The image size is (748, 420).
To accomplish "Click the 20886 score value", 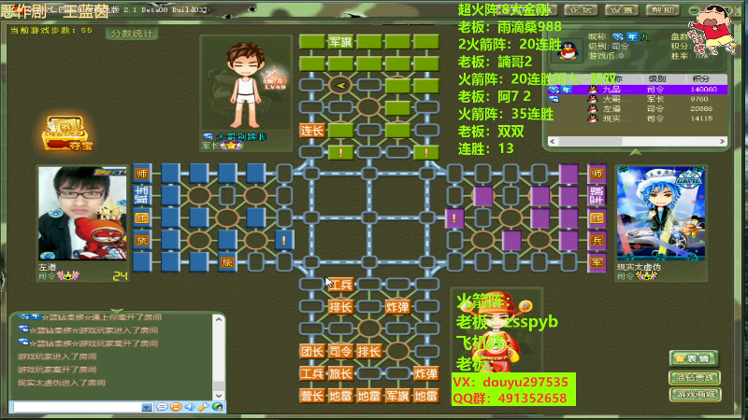I will tap(701, 108).
